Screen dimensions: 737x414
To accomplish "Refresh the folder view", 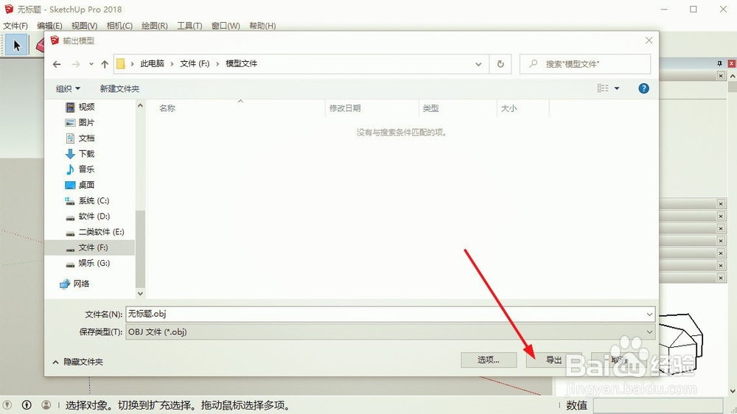I will 500,64.
